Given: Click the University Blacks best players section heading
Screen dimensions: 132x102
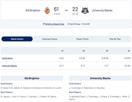Looking at the screenshot, I should 75,92.
